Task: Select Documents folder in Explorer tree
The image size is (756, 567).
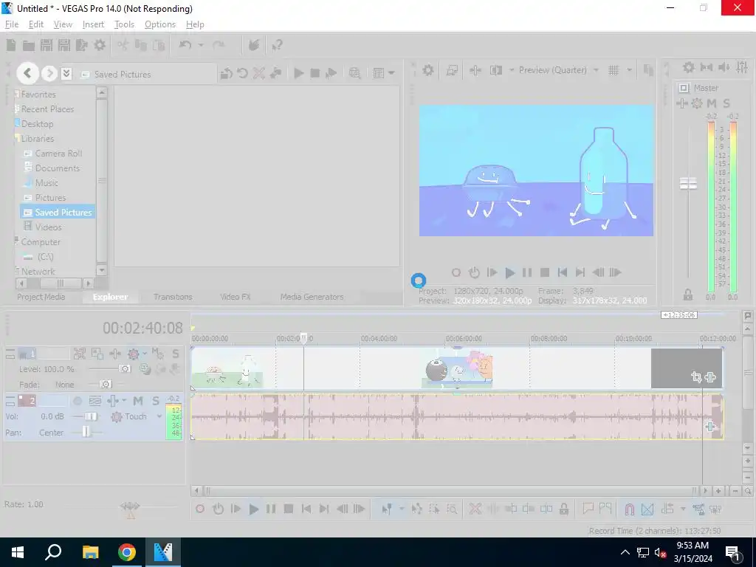Action: click(x=58, y=168)
